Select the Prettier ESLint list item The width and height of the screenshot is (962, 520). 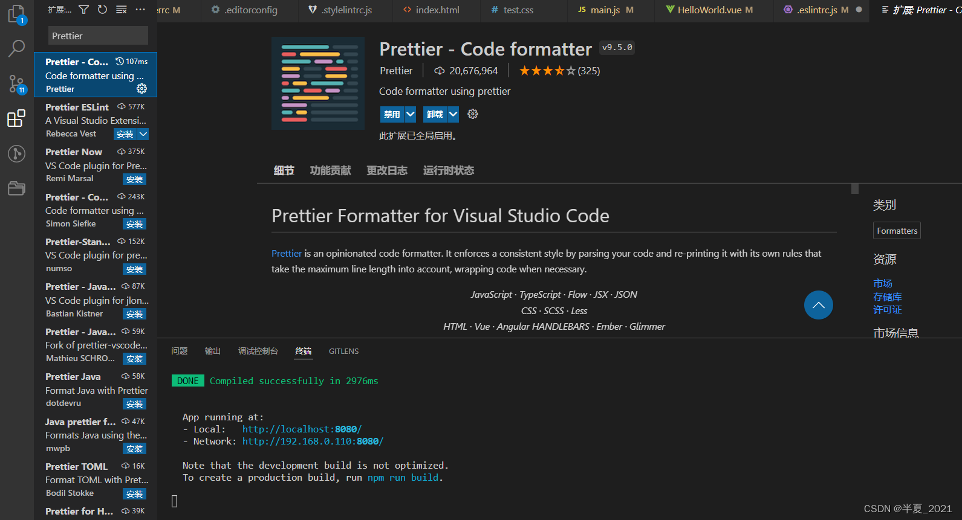tap(96, 120)
